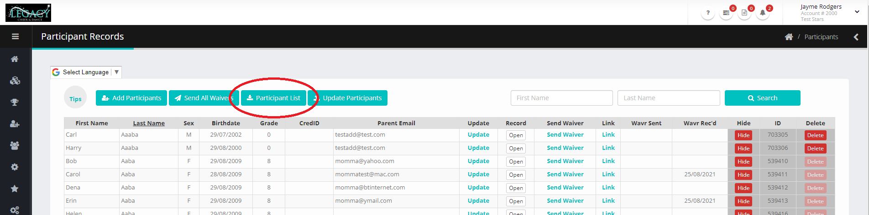
Task: Click the add-user icon in the sidebar
Action: click(x=15, y=124)
